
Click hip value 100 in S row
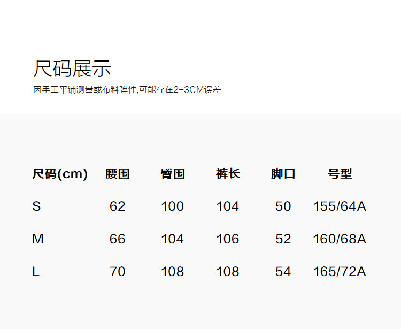[172, 206]
